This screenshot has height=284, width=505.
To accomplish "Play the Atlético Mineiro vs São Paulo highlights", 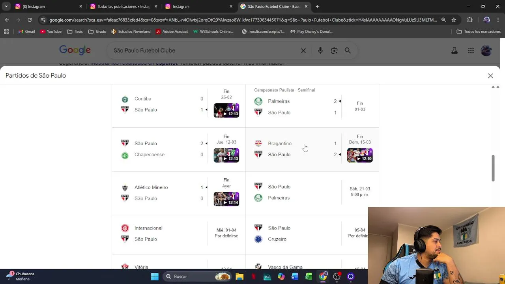I will (x=226, y=199).
